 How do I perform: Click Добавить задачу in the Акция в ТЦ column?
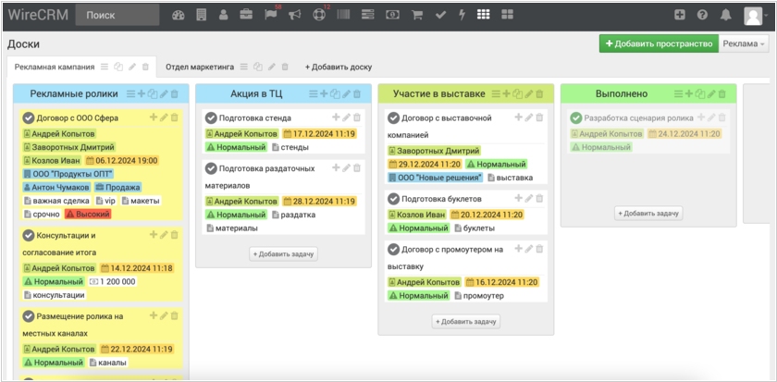pyautogui.click(x=283, y=253)
